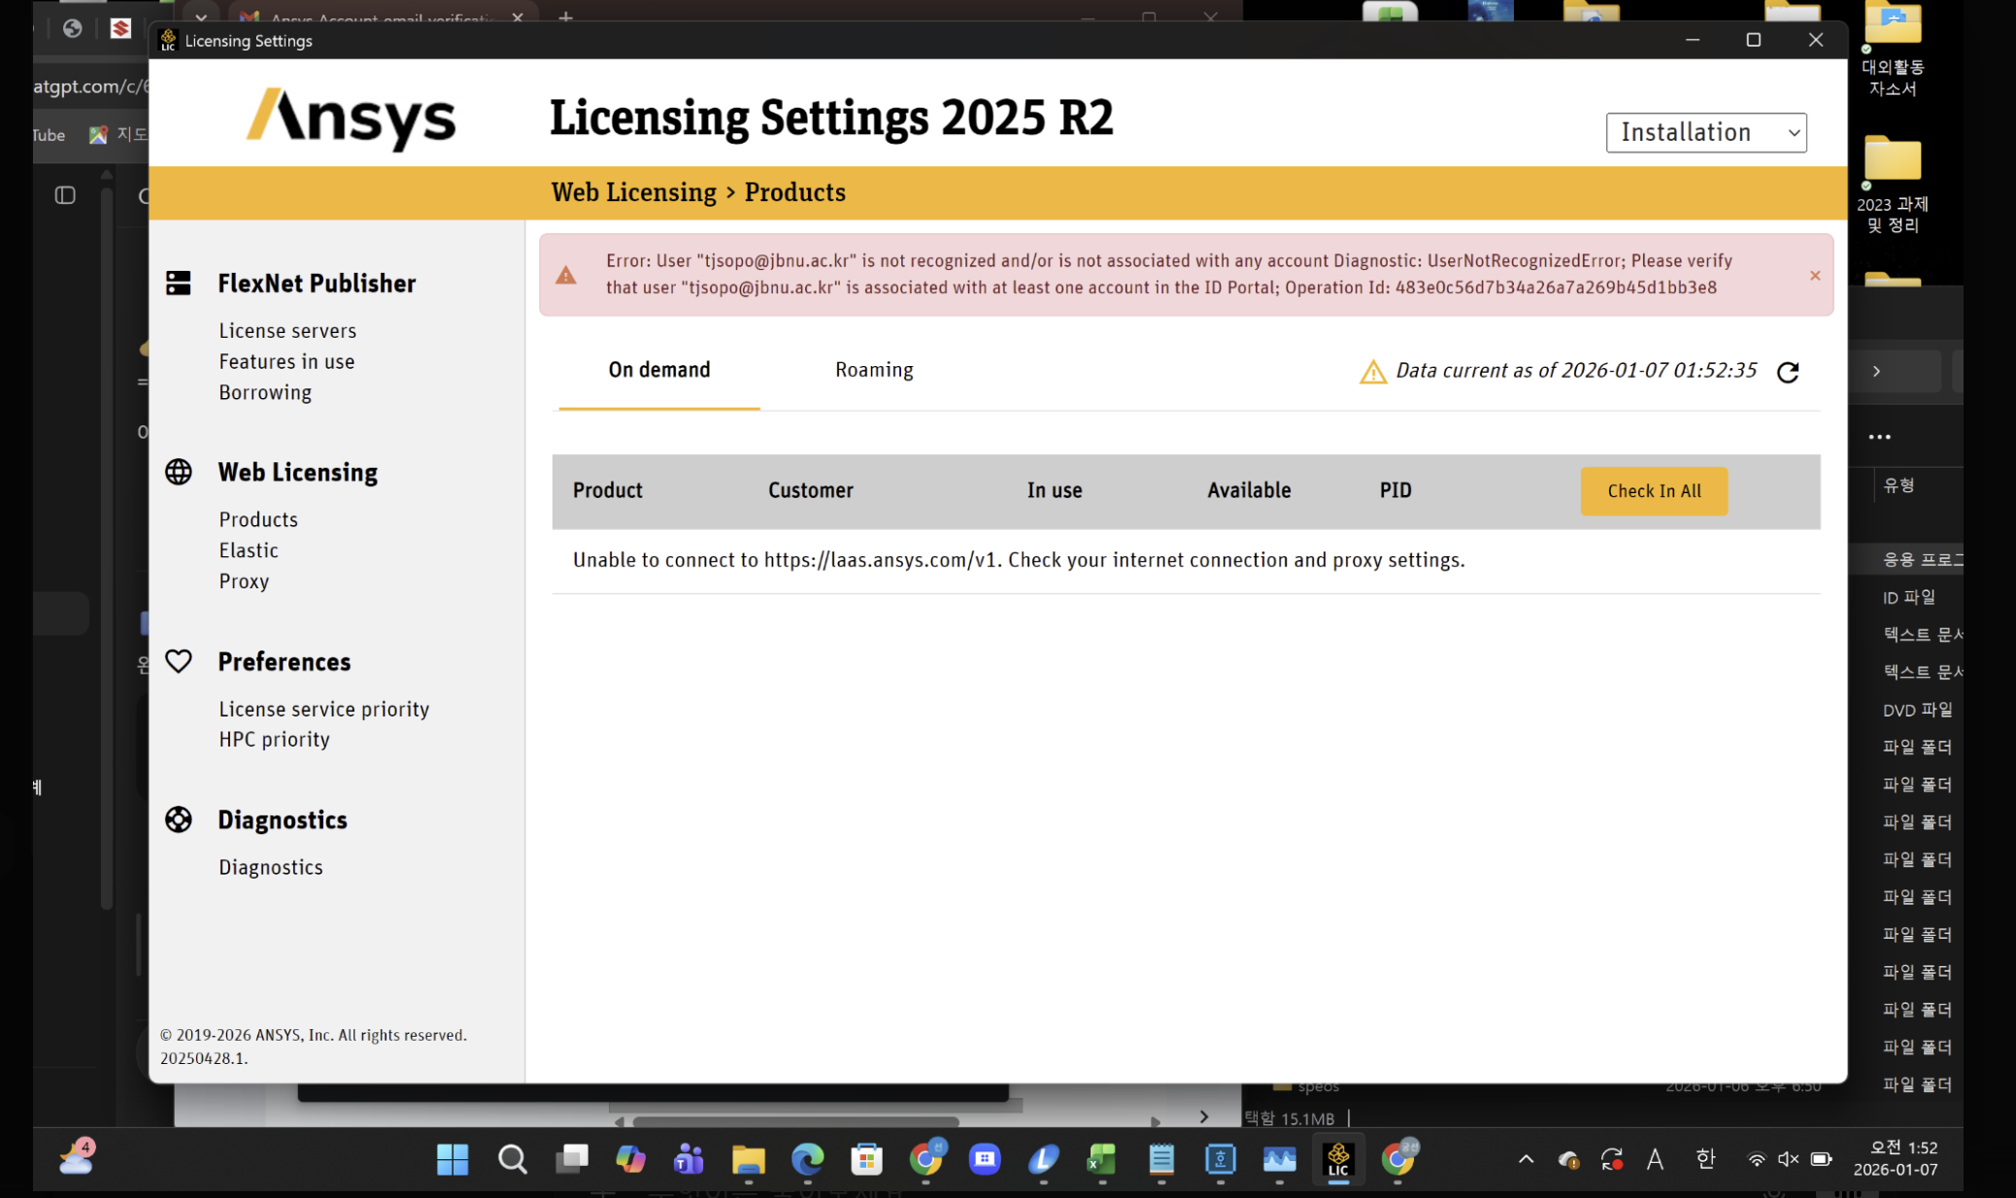Click the Preferences heart icon
Viewport: 2016px width, 1198px height.
pyautogui.click(x=179, y=661)
